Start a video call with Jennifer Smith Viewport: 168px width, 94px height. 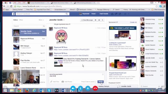[96, 20]
